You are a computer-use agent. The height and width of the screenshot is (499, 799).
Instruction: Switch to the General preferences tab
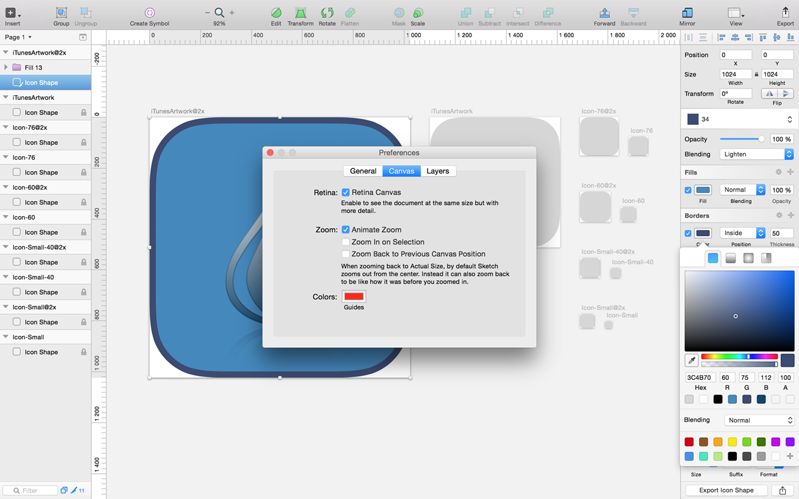(x=363, y=171)
